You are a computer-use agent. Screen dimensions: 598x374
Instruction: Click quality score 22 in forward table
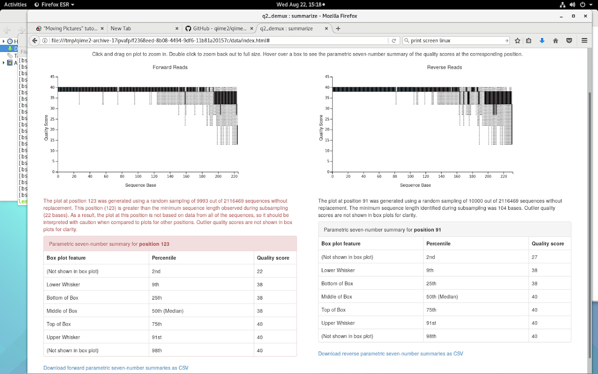260,272
